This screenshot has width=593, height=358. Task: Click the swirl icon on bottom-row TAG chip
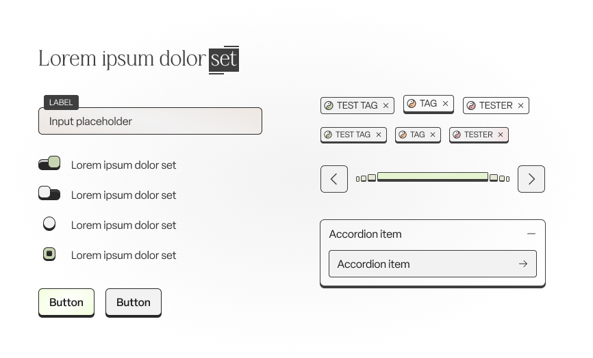(x=403, y=135)
